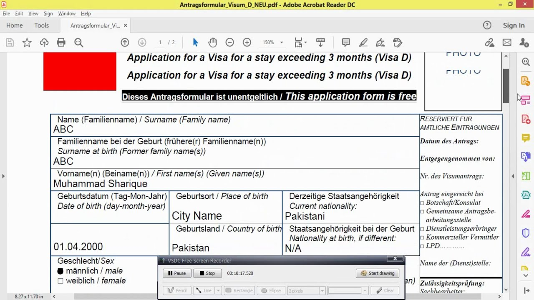Click the horizontal scrollbar left arrow
534x300 pixels.
pos(54,297)
